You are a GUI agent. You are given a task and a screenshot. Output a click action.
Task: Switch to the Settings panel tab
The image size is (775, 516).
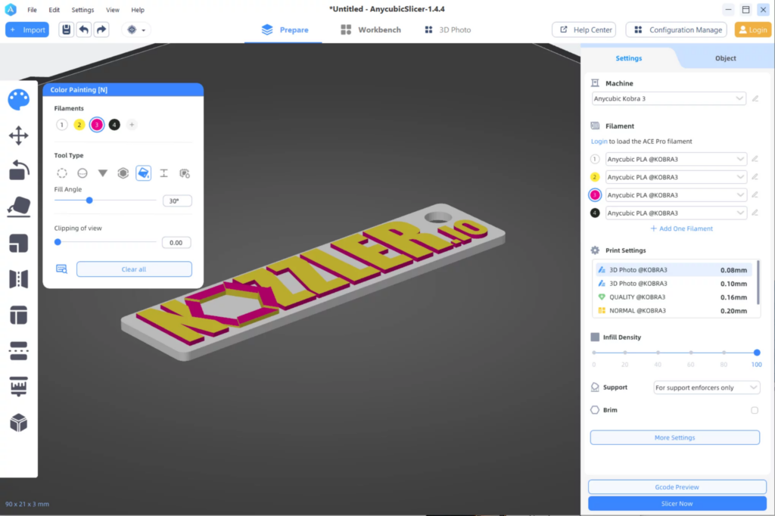pos(629,58)
